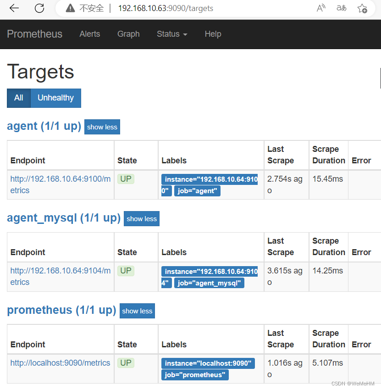The width and height of the screenshot is (381, 390).
Task: Click the State column header in agent_mysql table
Action: click(x=127, y=252)
